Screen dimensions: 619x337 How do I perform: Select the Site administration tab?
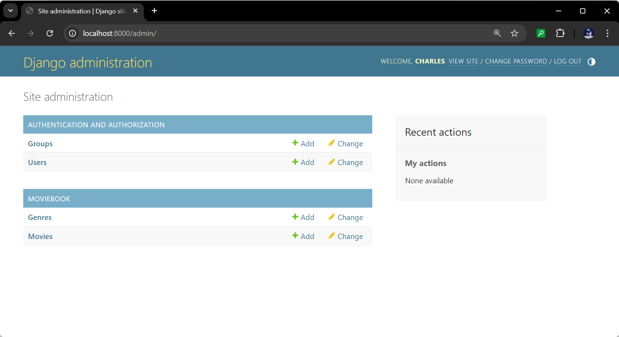pyautogui.click(x=82, y=11)
